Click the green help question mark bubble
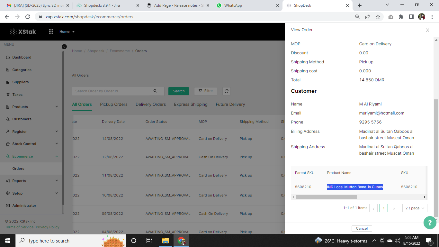Viewport: 439px width, 247px height. click(430, 223)
